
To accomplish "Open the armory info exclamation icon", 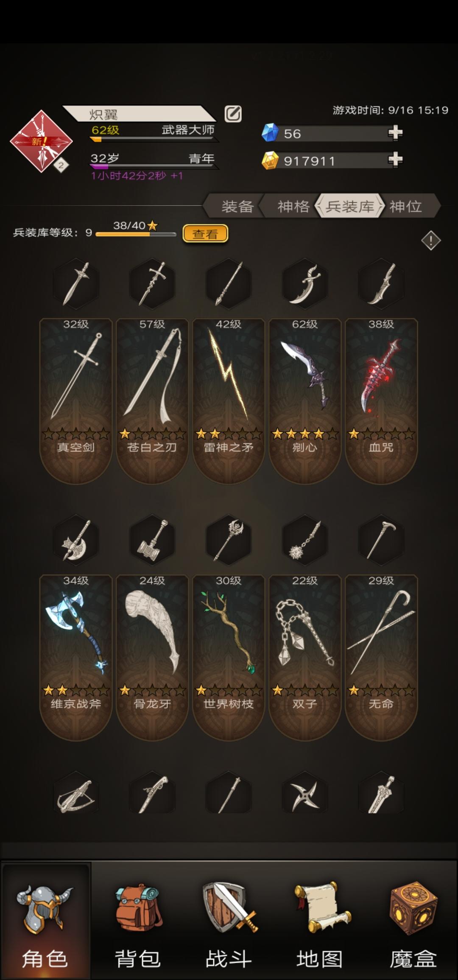I will pos(431,241).
